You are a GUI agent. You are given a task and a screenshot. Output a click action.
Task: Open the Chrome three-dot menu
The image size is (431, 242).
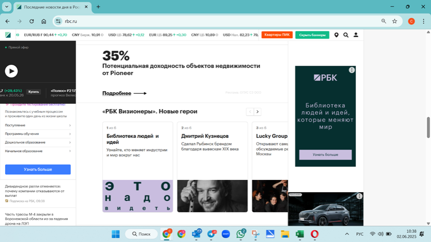point(423,21)
